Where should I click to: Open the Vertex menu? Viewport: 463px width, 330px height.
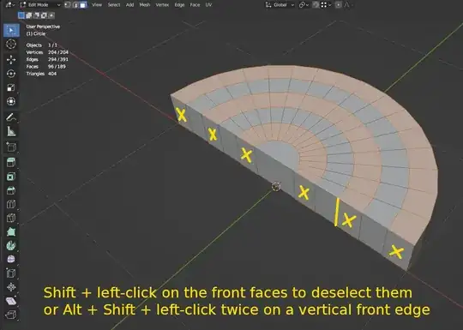(x=162, y=5)
